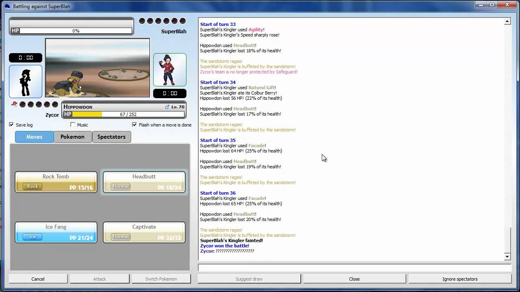Click 'Zycor won the battle!' log line
520x292 pixels.
[225, 246]
